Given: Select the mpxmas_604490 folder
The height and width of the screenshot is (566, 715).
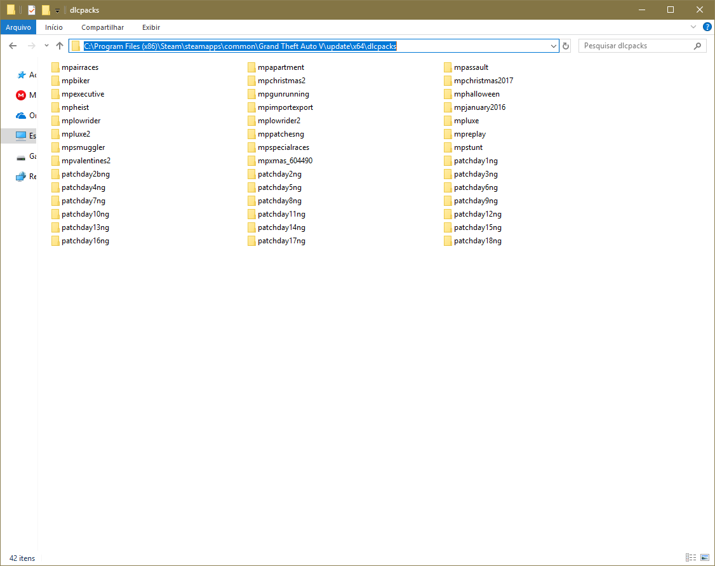Looking at the screenshot, I should coord(281,161).
